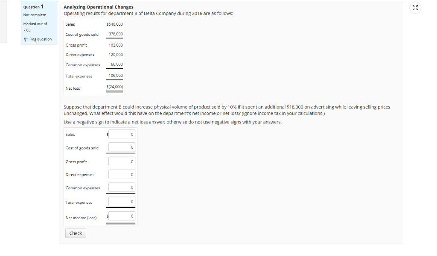This screenshot has width=437, height=256.
Task: Click the flag icon beside Flag question
Action: point(26,39)
